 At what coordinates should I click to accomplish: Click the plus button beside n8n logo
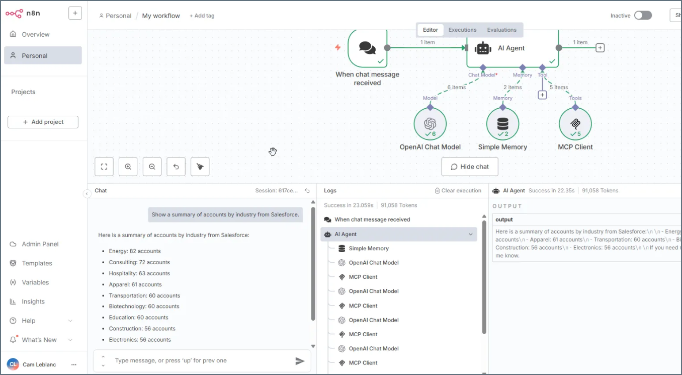pos(75,13)
